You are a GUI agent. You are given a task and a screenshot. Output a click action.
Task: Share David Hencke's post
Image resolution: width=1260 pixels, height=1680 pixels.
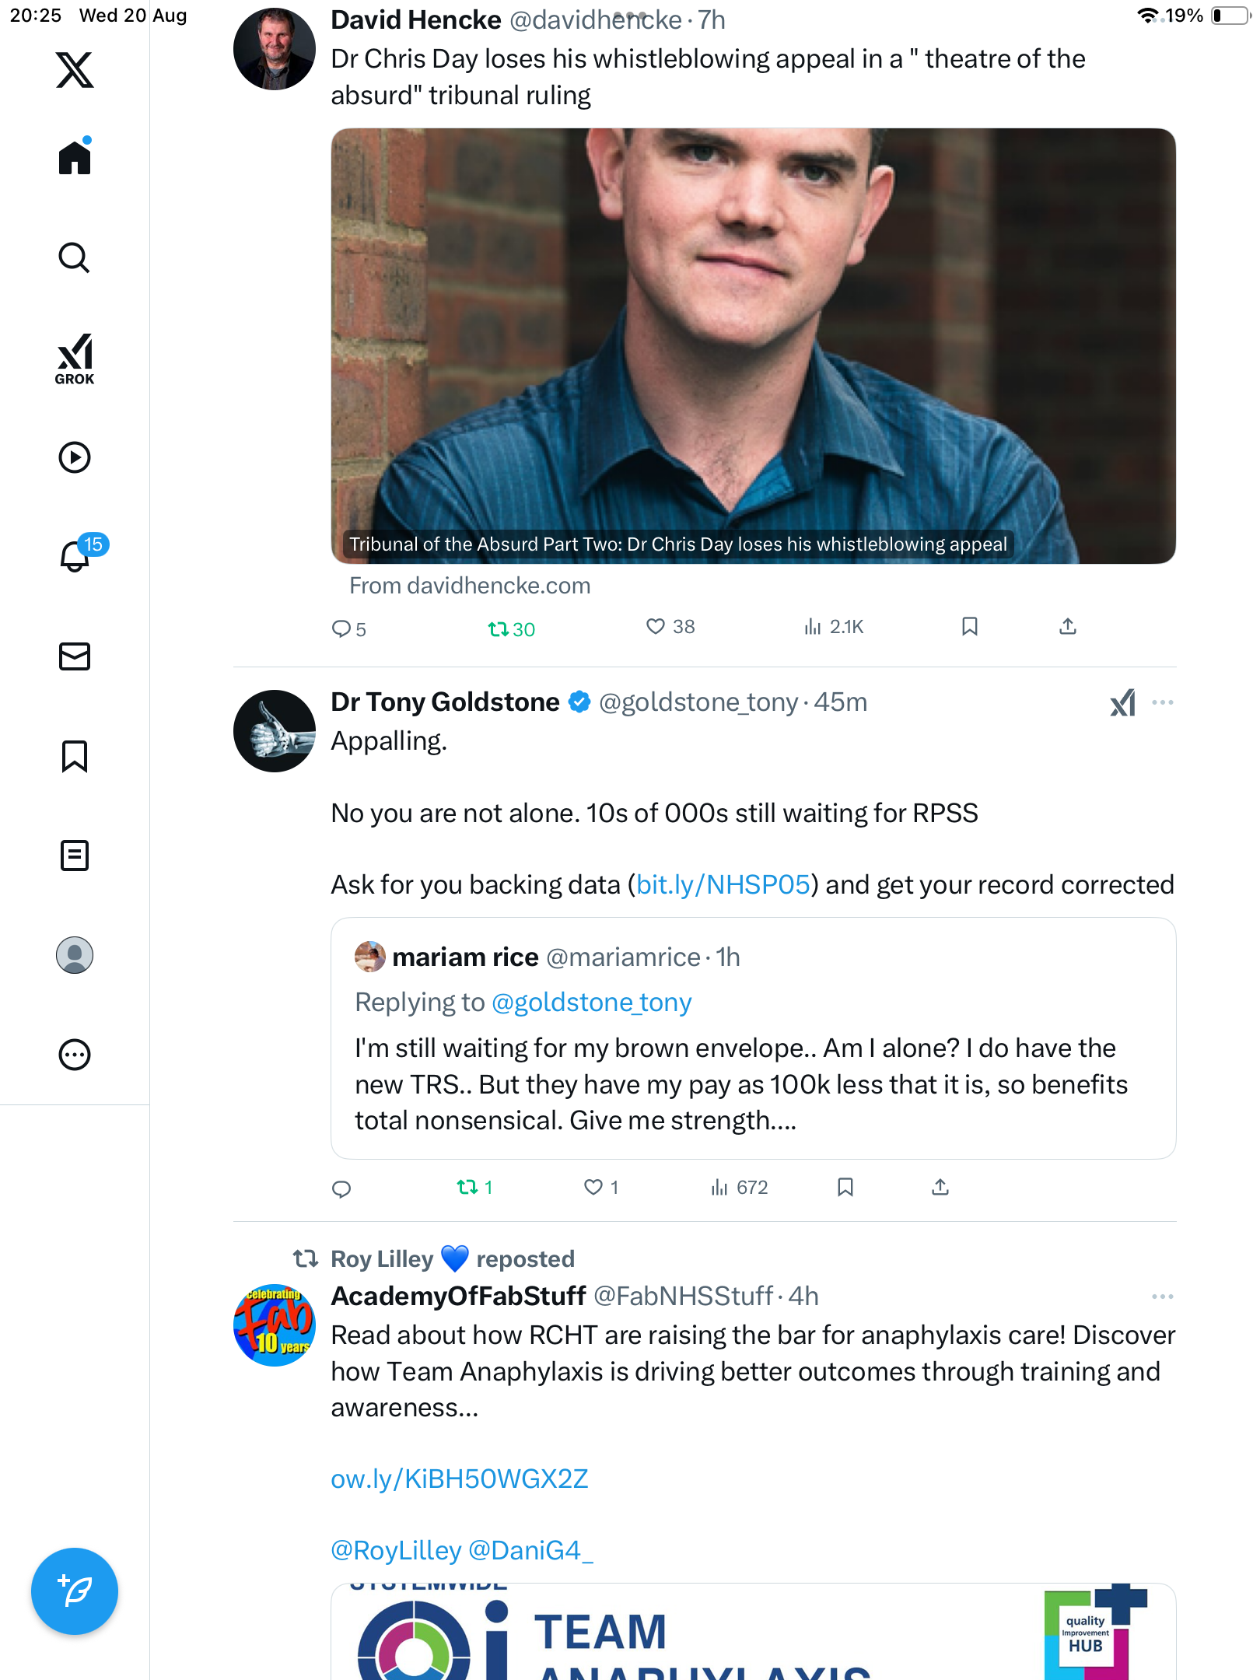tap(1068, 627)
